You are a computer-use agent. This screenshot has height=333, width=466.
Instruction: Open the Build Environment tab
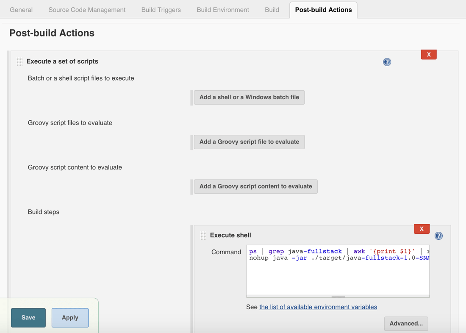pyautogui.click(x=222, y=9)
